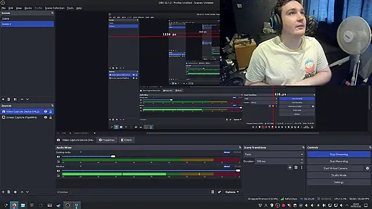Screen dimensions: 372x209
Task: Open the Help menu
Action: tap(79, 8)
